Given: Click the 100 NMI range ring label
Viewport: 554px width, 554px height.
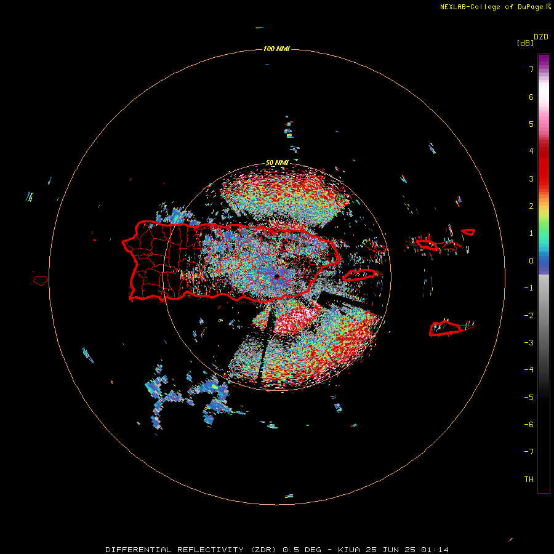Looking at the screenshot, I should (276, 49).
